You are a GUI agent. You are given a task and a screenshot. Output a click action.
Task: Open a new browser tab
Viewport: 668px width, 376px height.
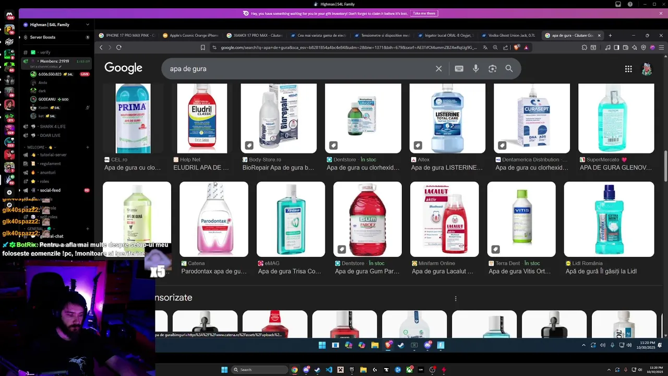[610, 36]
